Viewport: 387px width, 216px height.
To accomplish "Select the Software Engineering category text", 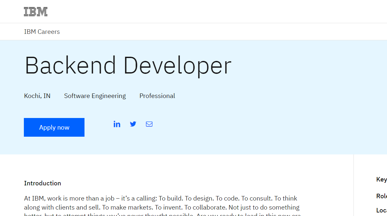I will pos(95,96).
